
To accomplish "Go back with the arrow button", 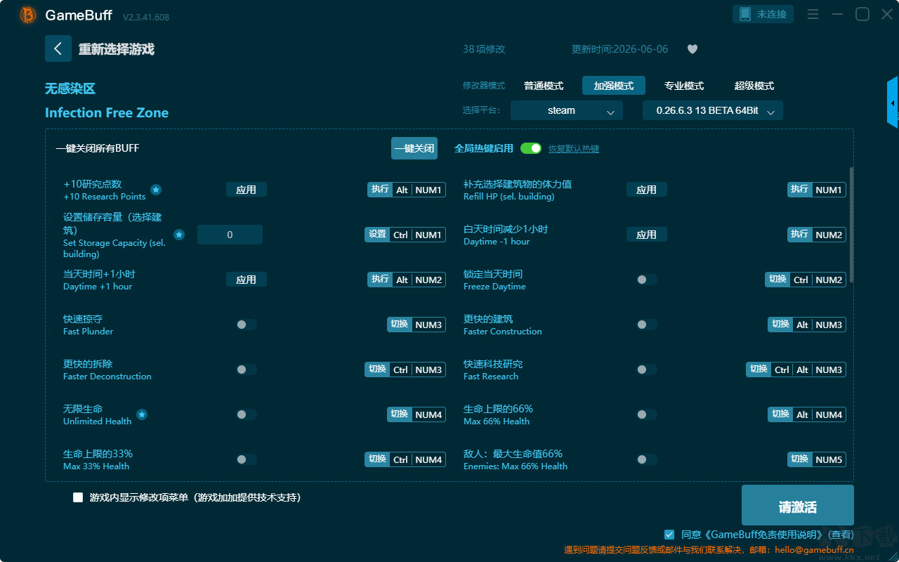I will pos(58,48).
